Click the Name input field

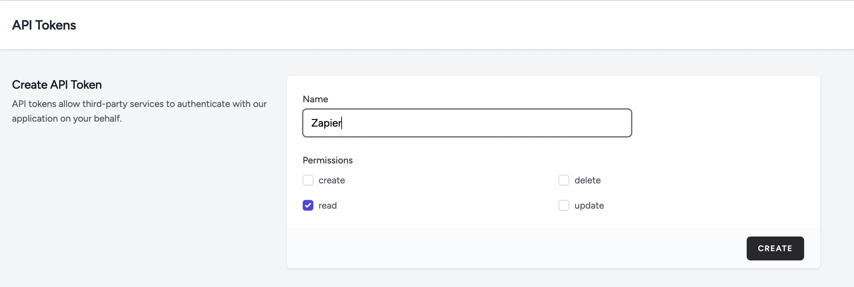click(467, 123)
